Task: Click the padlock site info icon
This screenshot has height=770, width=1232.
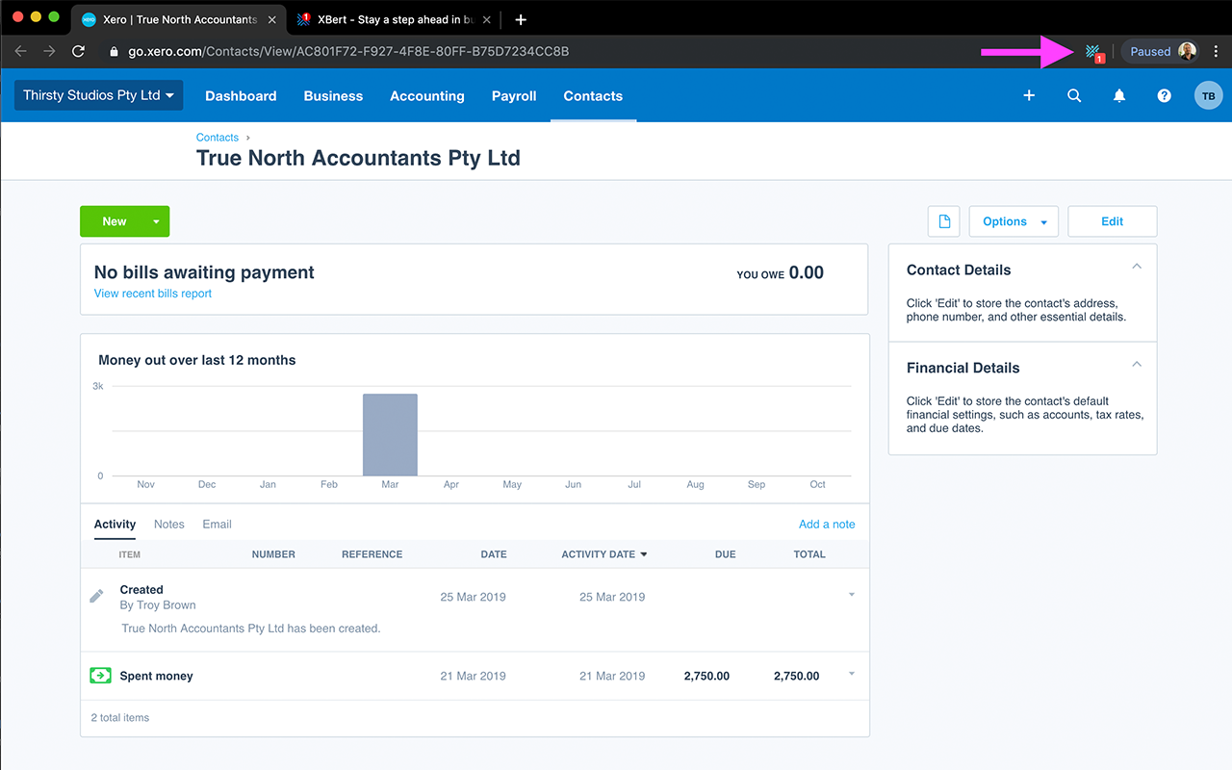Action: (114, 51)
